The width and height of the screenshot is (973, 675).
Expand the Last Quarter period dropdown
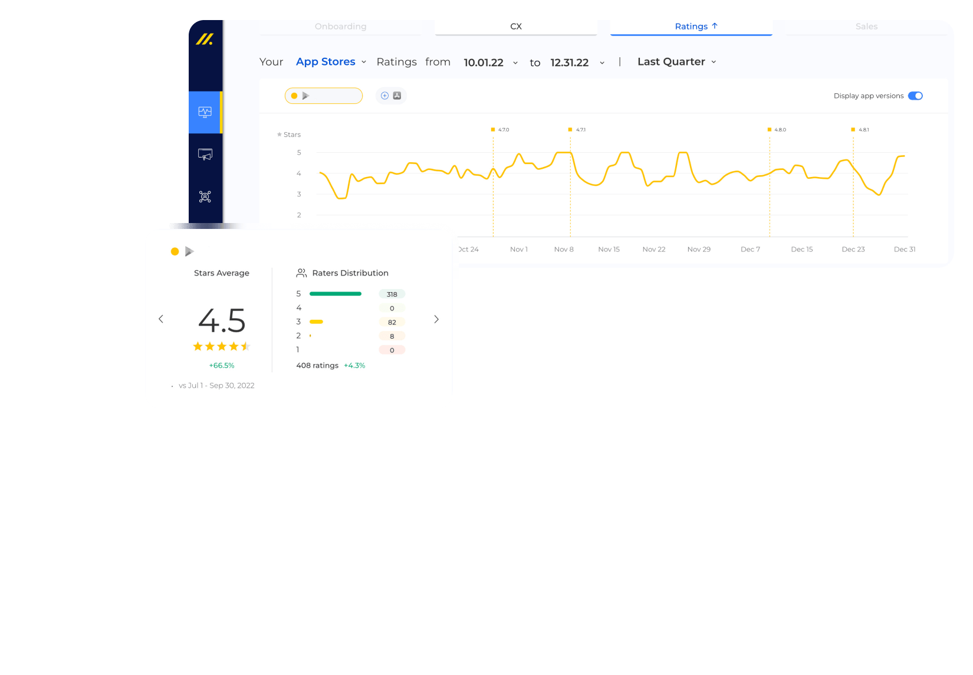tap(677, 62)
